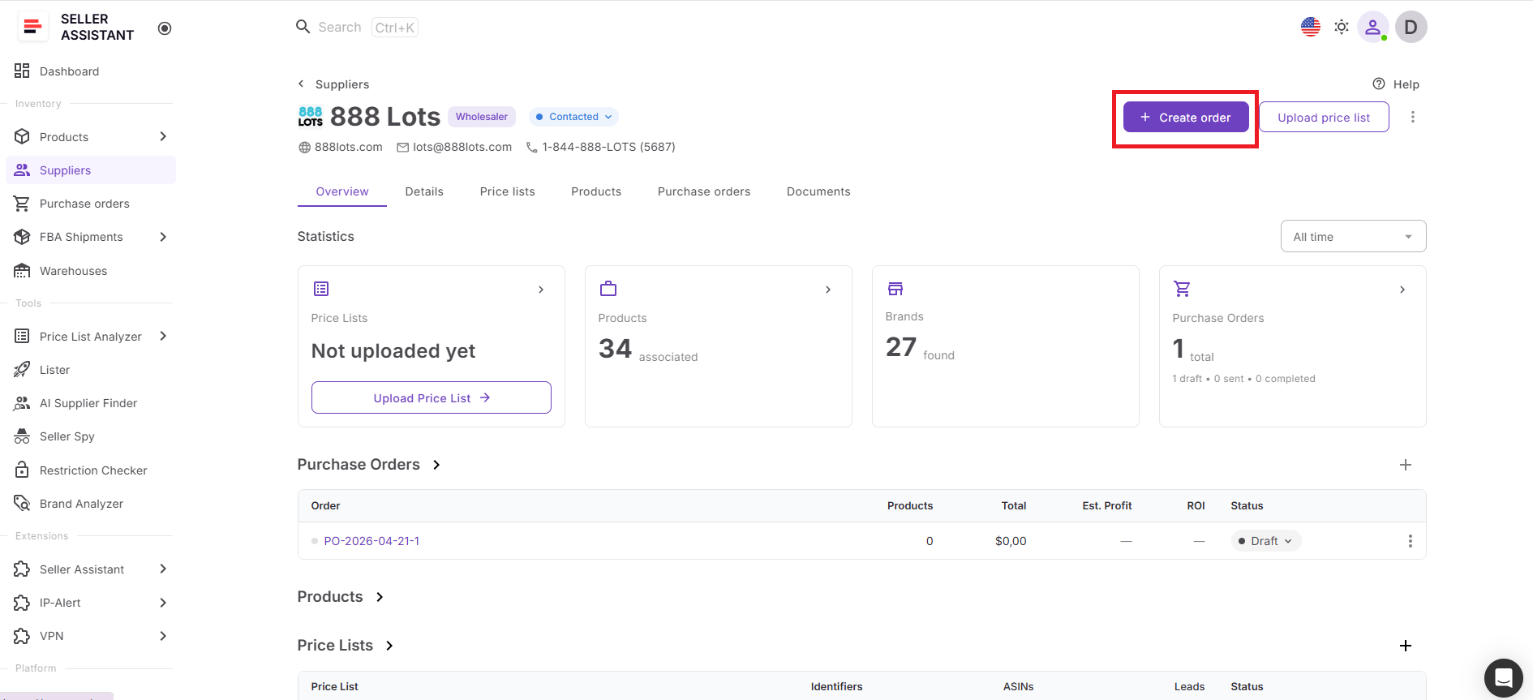Open the Products tab

click(x=596, y=191)
